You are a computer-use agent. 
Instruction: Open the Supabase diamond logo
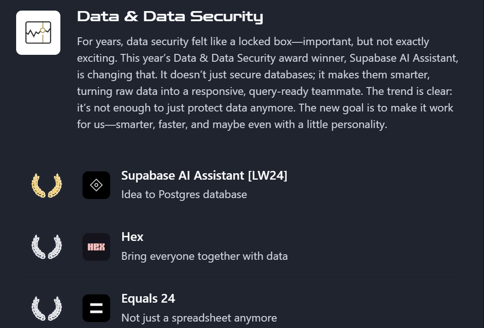click(x=96, y=185)
